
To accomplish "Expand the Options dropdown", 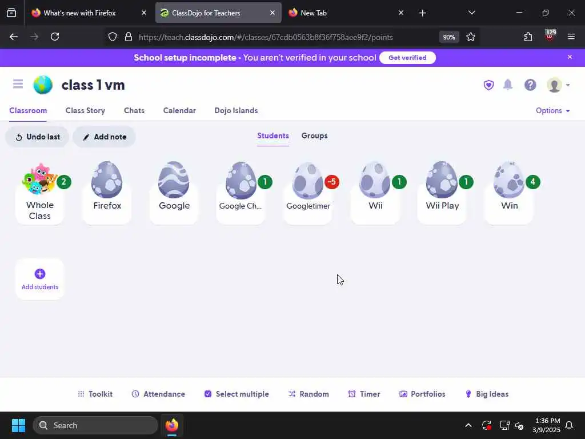I will pos(552,110).
